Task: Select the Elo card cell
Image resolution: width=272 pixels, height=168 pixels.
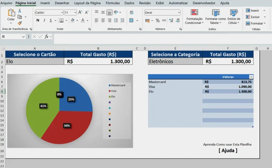Action: click(x=35, y=61)
